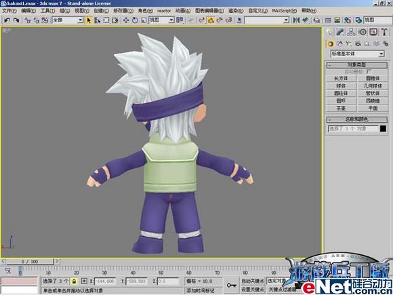This screenshot has height=295, width=393.
Task: Click the 平面 plane button
Action: (x=373, y=109)
